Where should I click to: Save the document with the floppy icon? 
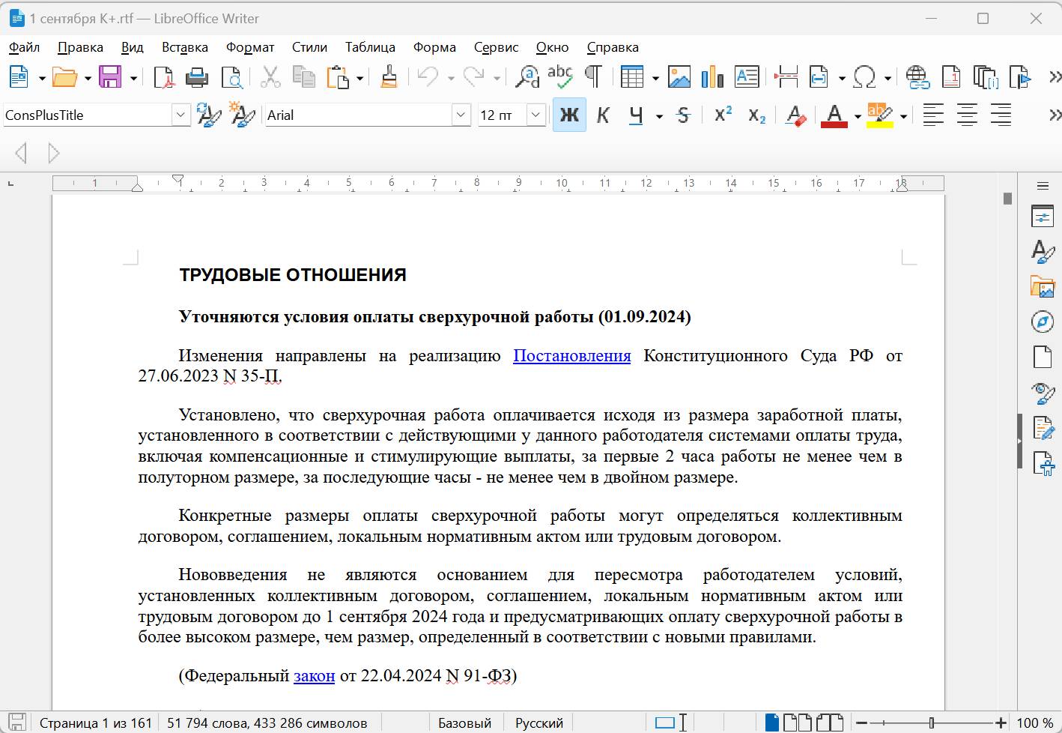click(110, 76)
